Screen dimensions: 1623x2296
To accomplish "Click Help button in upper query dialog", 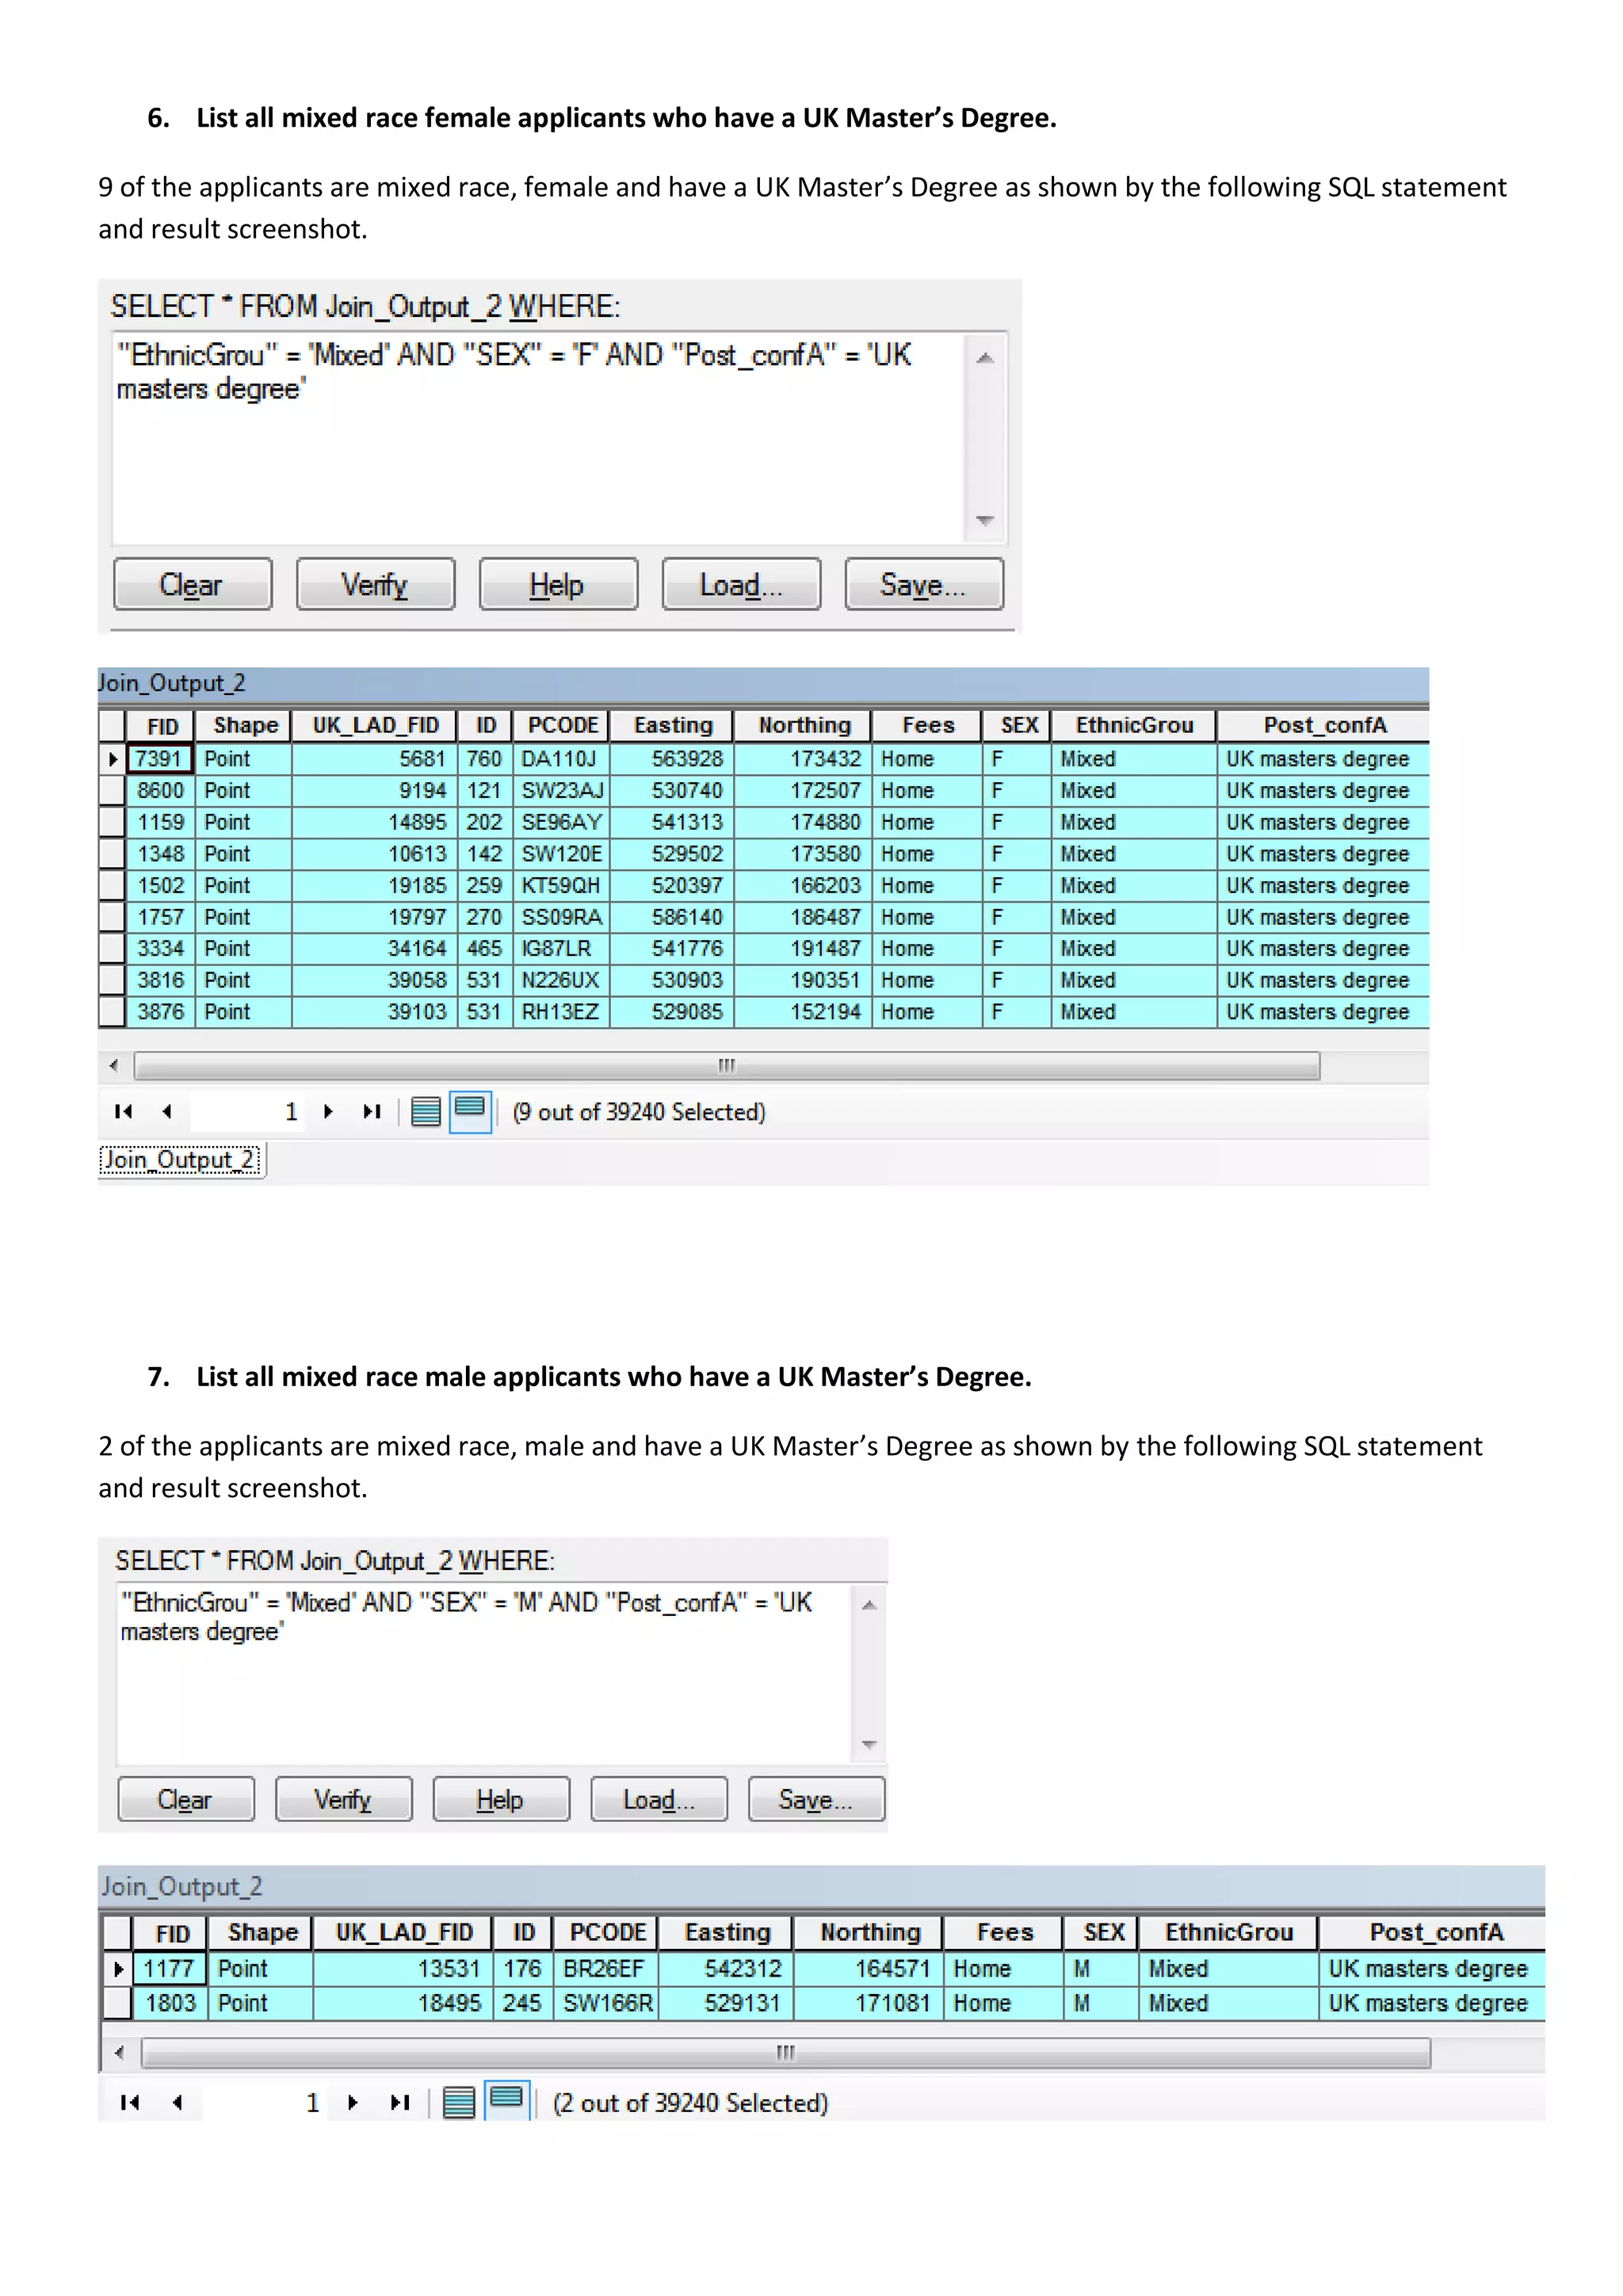I will point(558,584).
